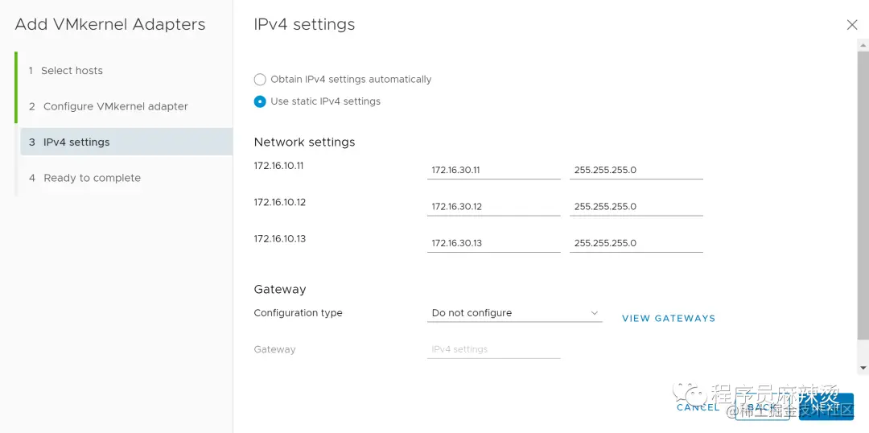Click the scrollbar down arrow
The image size is (869, 433).
[863, 367]
